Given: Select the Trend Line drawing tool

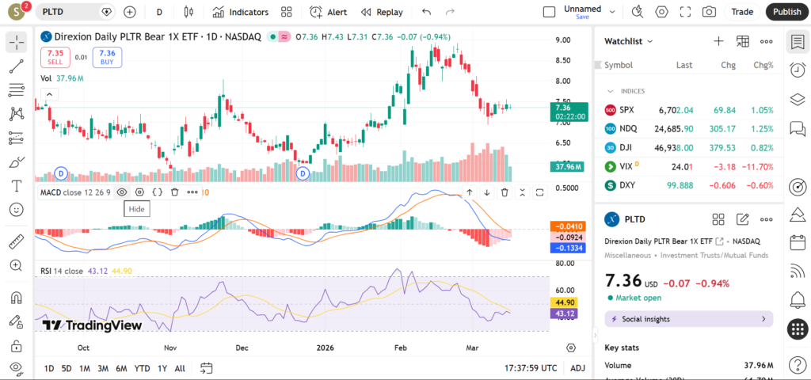Looking at the screenshot, I should [x=17, y=66].
